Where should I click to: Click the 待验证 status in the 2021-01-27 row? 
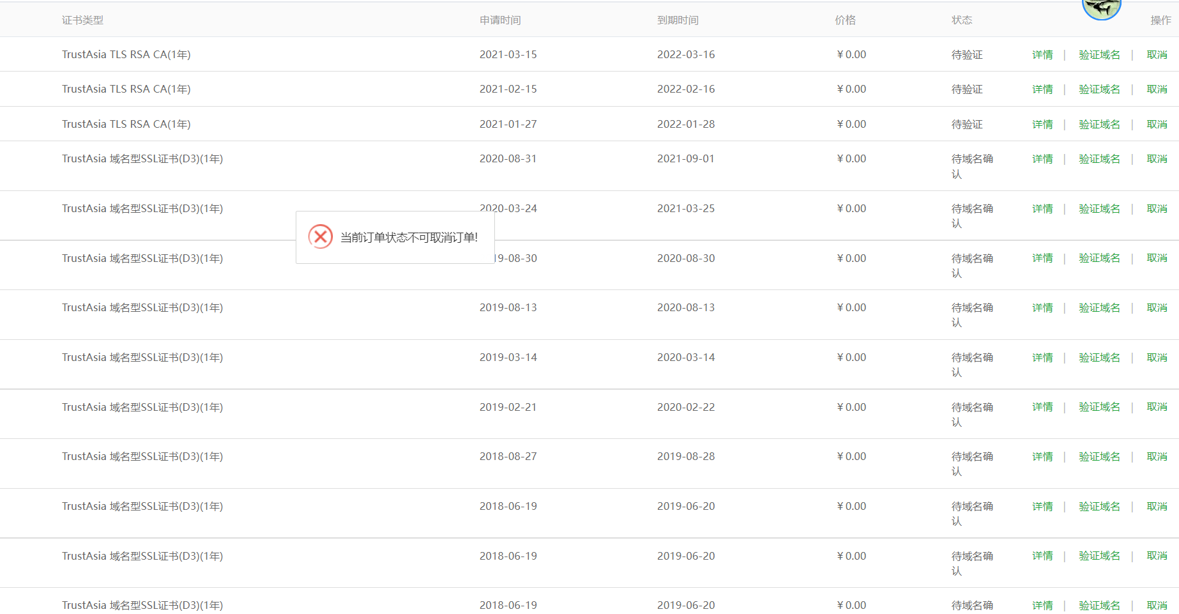coord(967,125)
